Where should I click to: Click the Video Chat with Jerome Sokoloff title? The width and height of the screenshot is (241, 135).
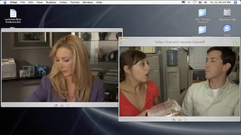180,42
